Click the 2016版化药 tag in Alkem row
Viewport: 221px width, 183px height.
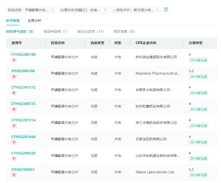(x=198, y=175)
